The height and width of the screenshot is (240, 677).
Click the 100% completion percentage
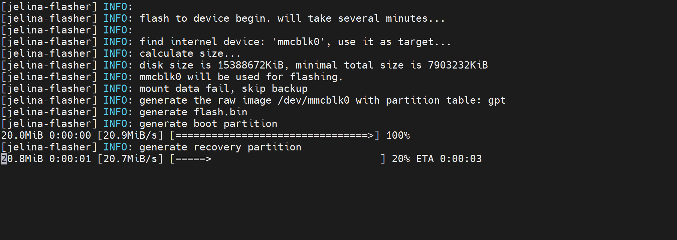click(x=398, y=135)
